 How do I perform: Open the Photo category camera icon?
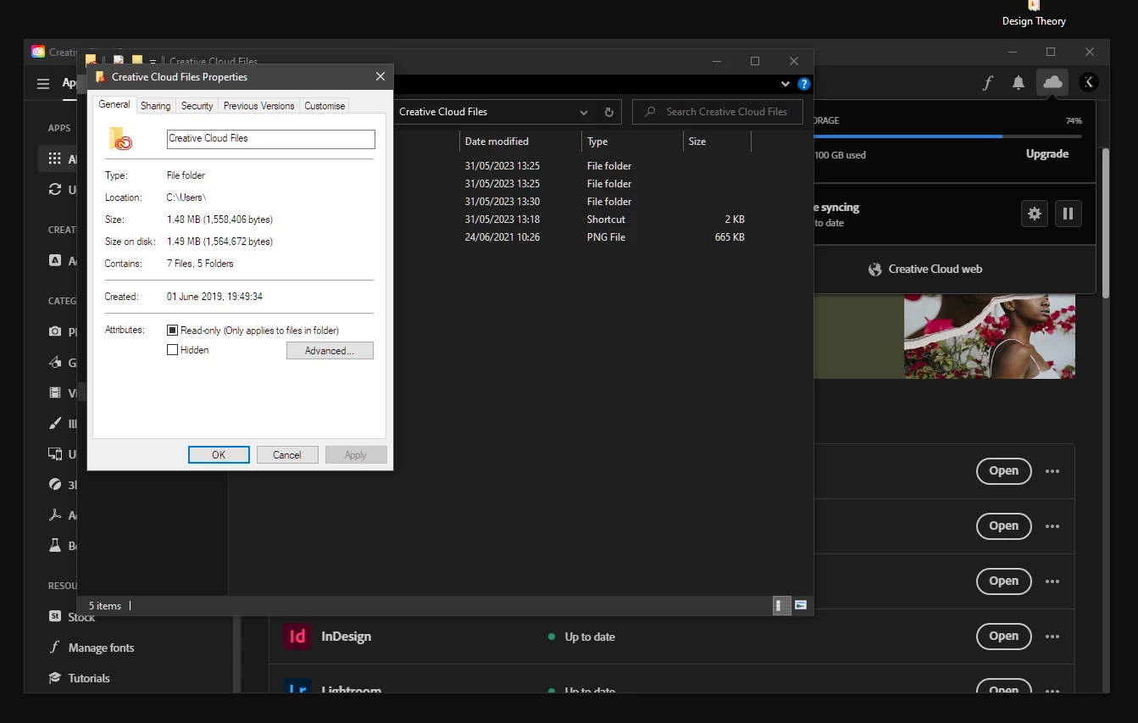coord(55,331)
